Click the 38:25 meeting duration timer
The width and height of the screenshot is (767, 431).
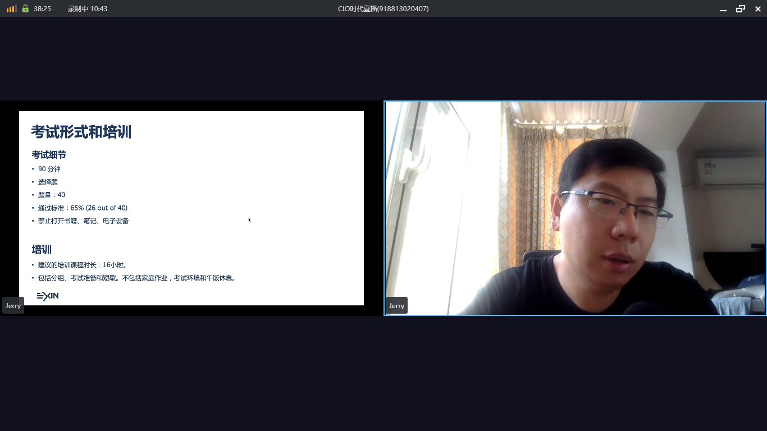tap(42, 9)
